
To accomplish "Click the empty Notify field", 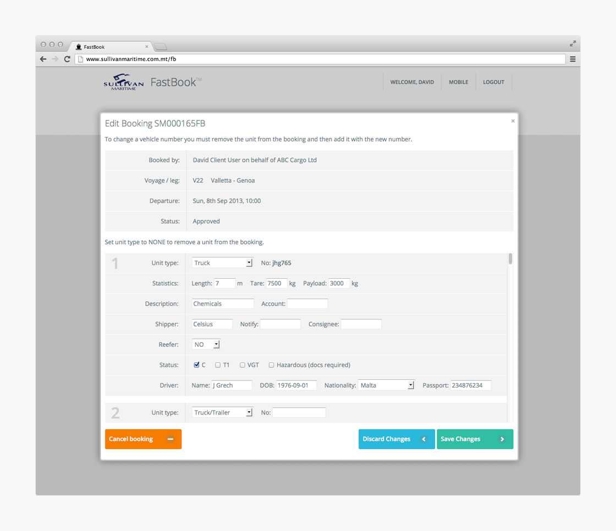I will (280, 324).
